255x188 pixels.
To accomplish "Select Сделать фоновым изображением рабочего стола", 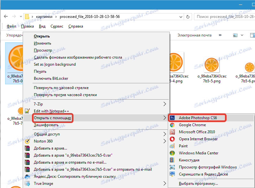I will [x=96, y=57].
